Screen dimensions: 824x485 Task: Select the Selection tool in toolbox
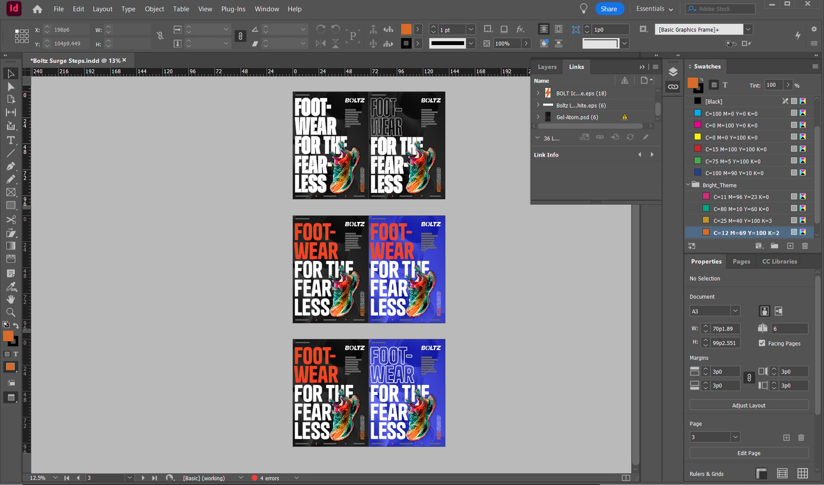[11, 74]
